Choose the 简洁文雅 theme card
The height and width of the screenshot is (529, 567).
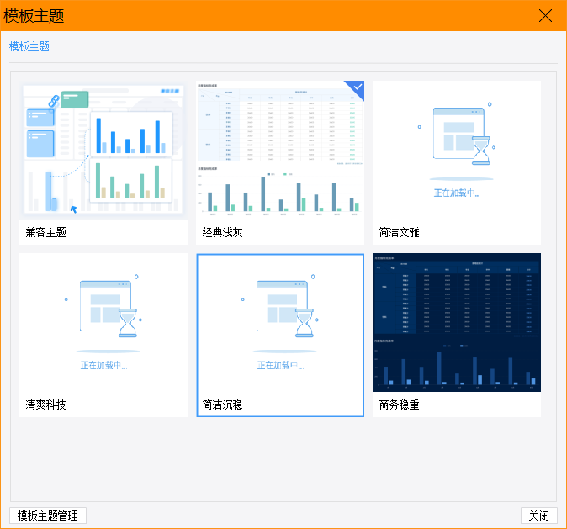(457, 162)
